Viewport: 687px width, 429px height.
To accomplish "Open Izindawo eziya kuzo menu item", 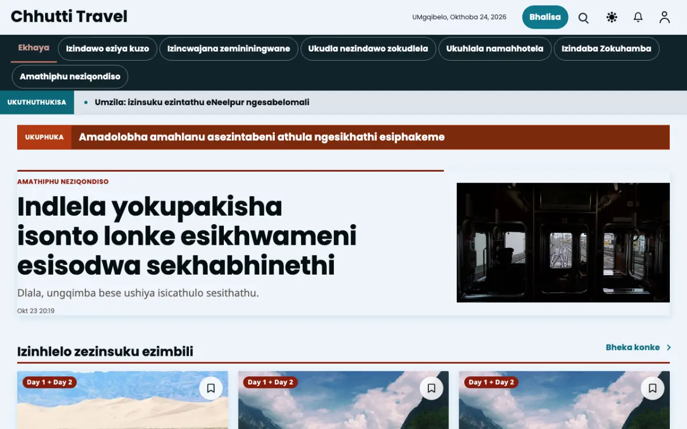I will pos(108,49).
